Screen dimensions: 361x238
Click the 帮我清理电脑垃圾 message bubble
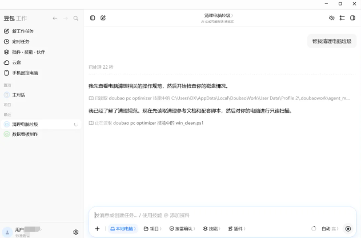tap(332, 41)
